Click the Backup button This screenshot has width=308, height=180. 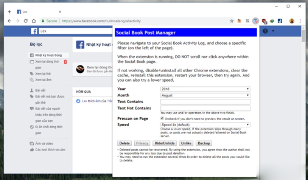coord(204,144)
